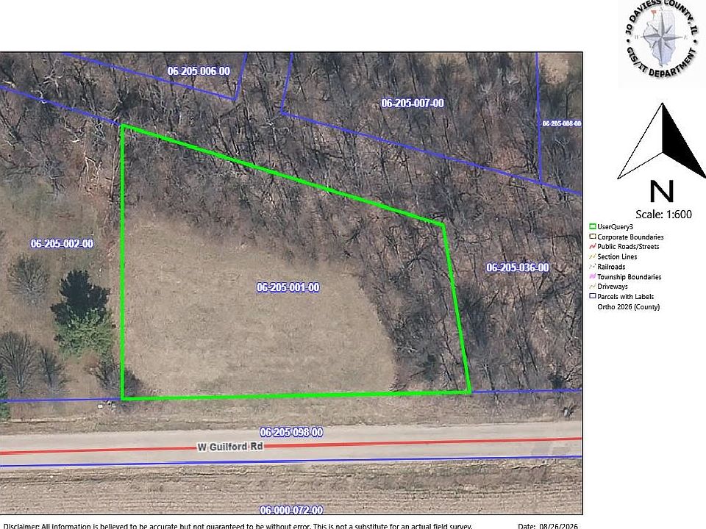
Task: Click the Section Lines legend symbol
Action: click(x=593, y=256)
